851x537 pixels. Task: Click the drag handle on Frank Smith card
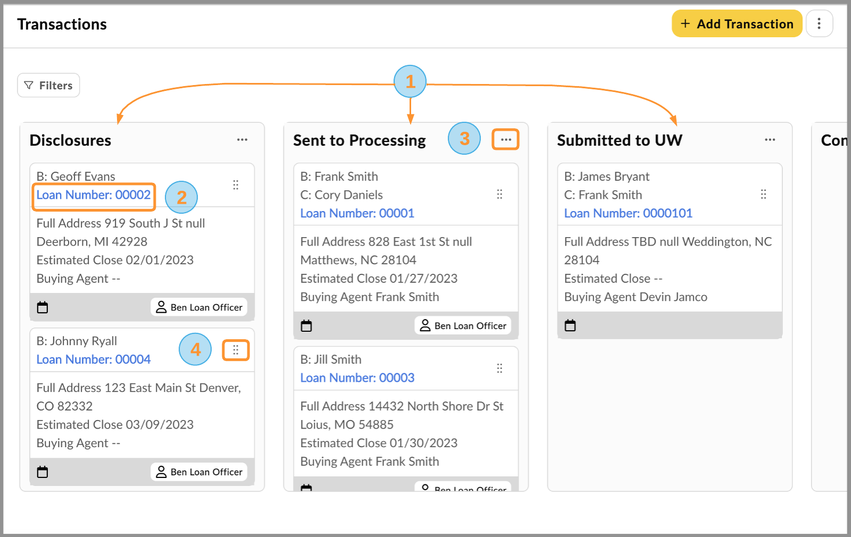point(500,195)
